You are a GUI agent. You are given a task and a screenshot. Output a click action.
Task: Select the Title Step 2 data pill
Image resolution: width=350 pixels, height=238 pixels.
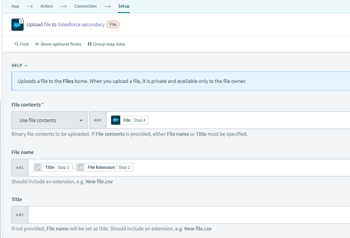(53, 167)
